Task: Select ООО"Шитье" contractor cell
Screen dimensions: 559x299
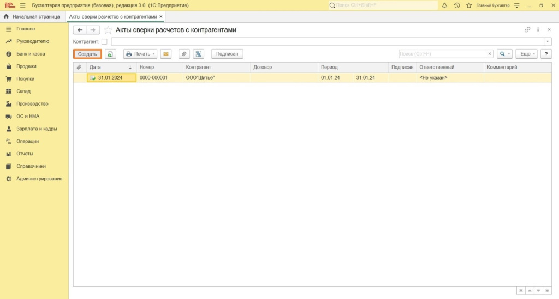Action: pyautogui.click(x=217, y=77)
